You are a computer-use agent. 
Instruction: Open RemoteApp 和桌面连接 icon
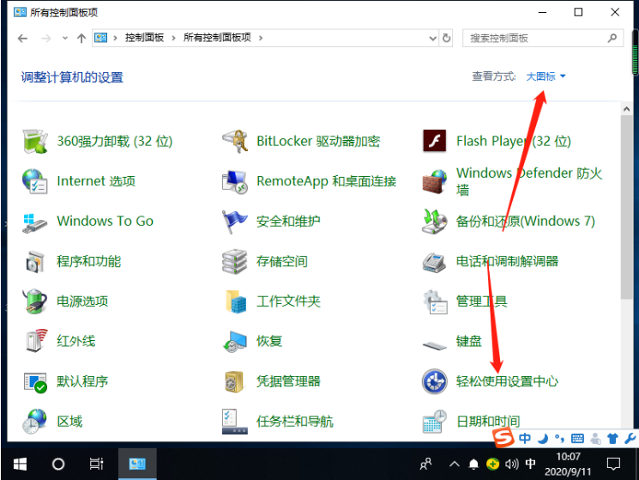pos(235,181)
